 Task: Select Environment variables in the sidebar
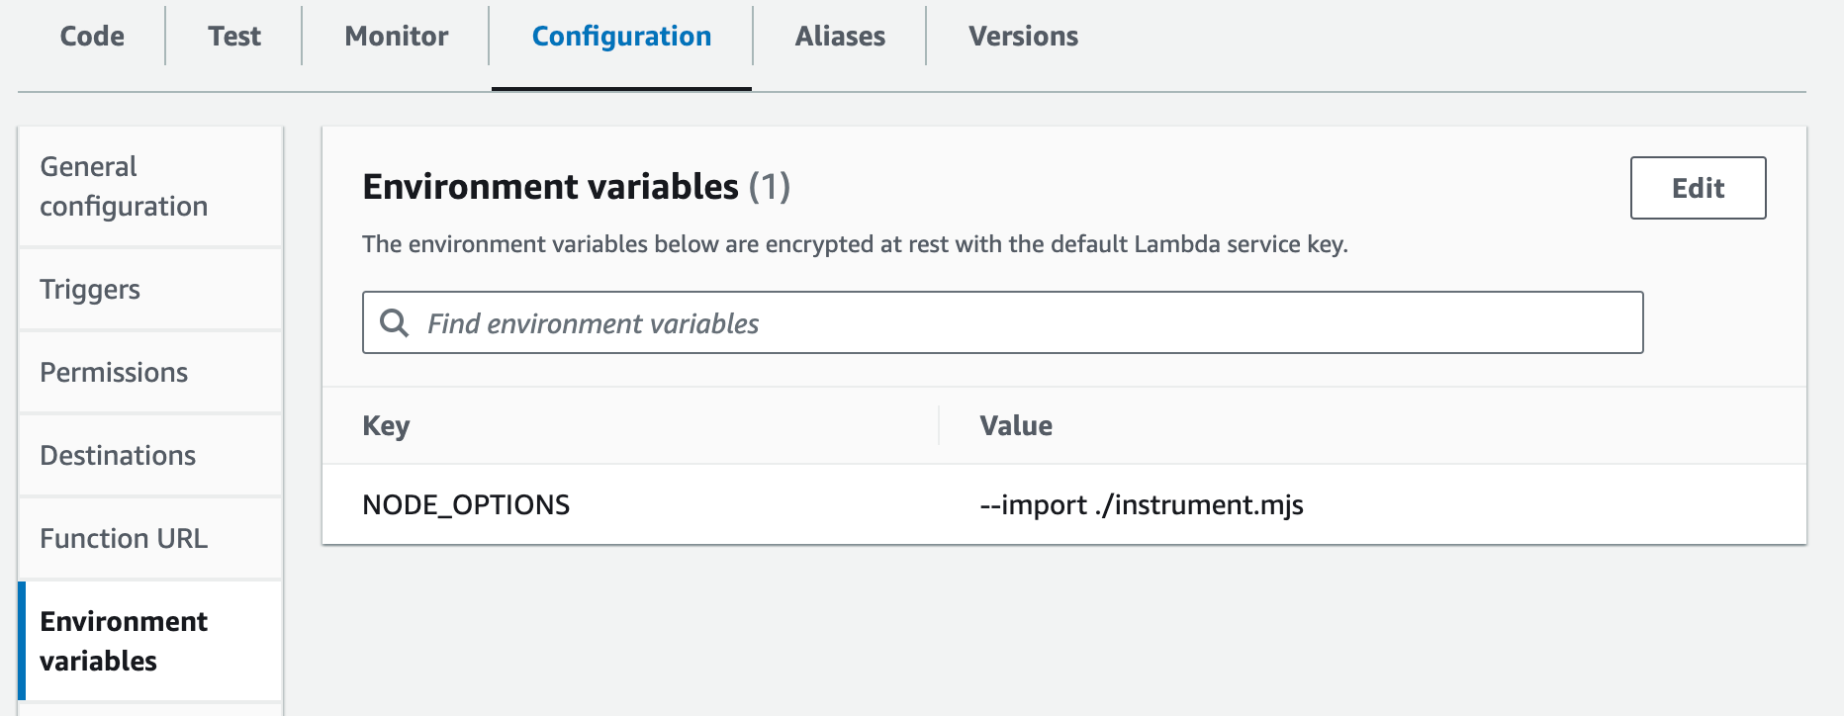[x=124, y=641]
